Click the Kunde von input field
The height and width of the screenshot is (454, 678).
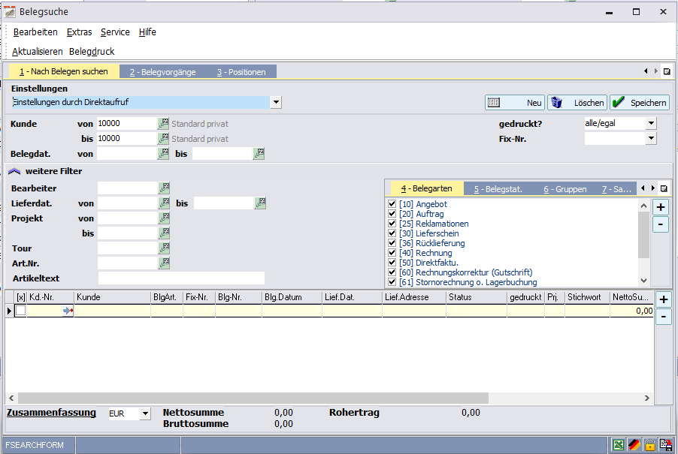point(127,123)
